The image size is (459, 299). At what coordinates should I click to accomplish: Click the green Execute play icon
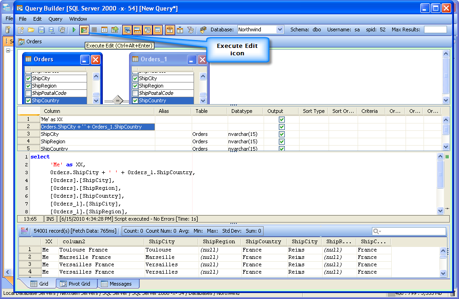coord(74,30)
